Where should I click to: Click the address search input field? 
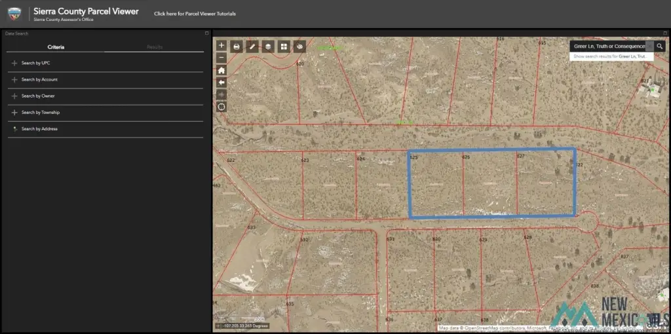point(609,46)
